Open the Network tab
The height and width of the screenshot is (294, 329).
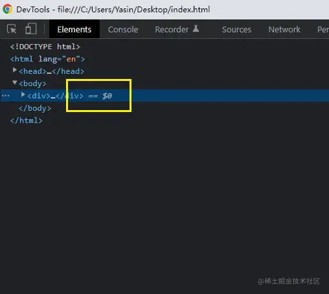(284, 29)
